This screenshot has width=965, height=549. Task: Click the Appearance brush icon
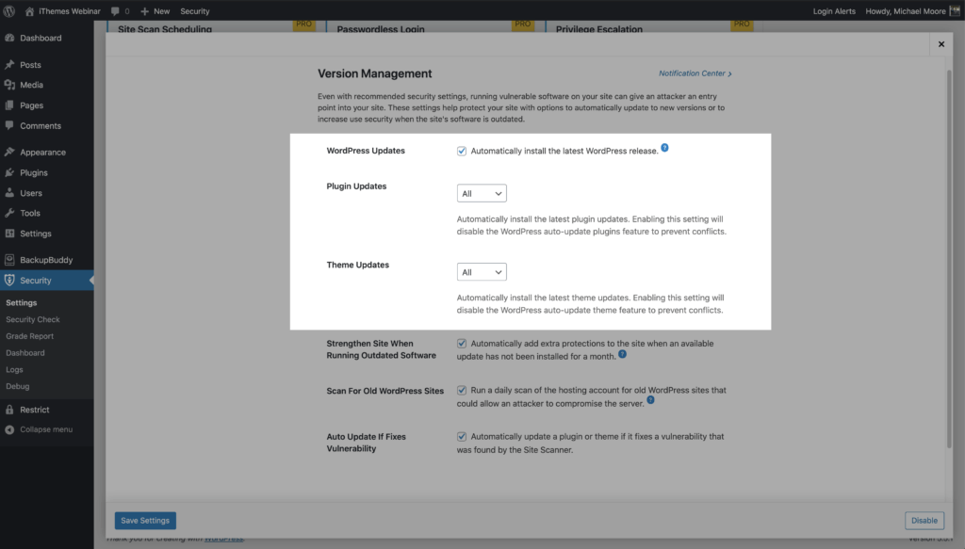pos(9,152)
